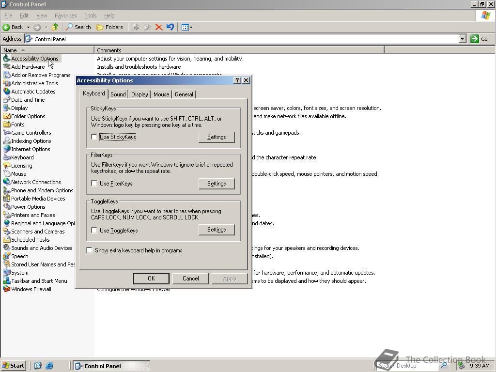Select the Scheduled Tasks icon

pos(6,239)
